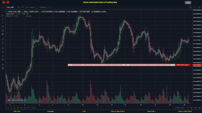Viewport: 202px width, 113px height.
Task: Click the red horizontal line price label
Action: (197, 65)
